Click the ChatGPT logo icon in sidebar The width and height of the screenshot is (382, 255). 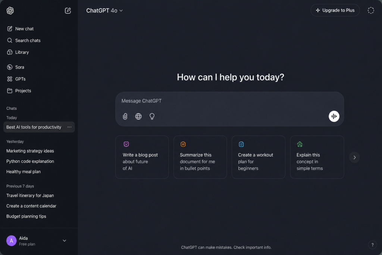(10, 10)
